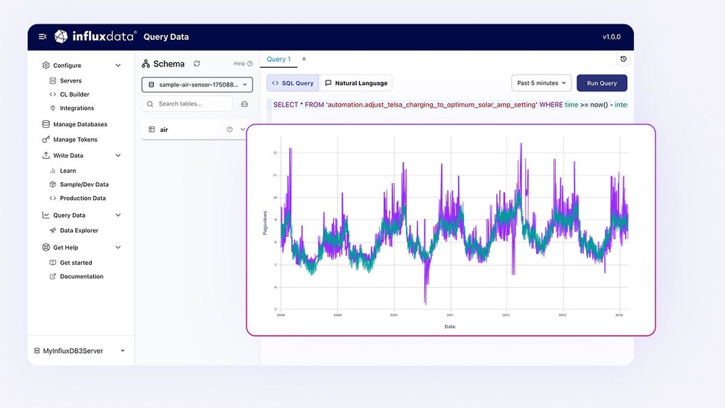The height and width of the screenshot is (408, 725).
Task: Click the influxdata logo
Action: [95, 37]
